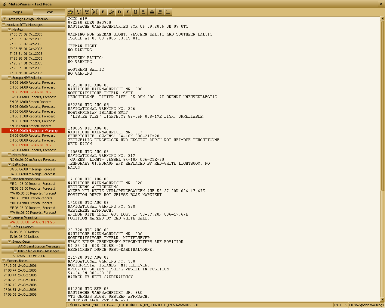This screenshot has width=385, height=308.
Task: Expand Text Page Design Selection section
Action: (x=5, y=19)
